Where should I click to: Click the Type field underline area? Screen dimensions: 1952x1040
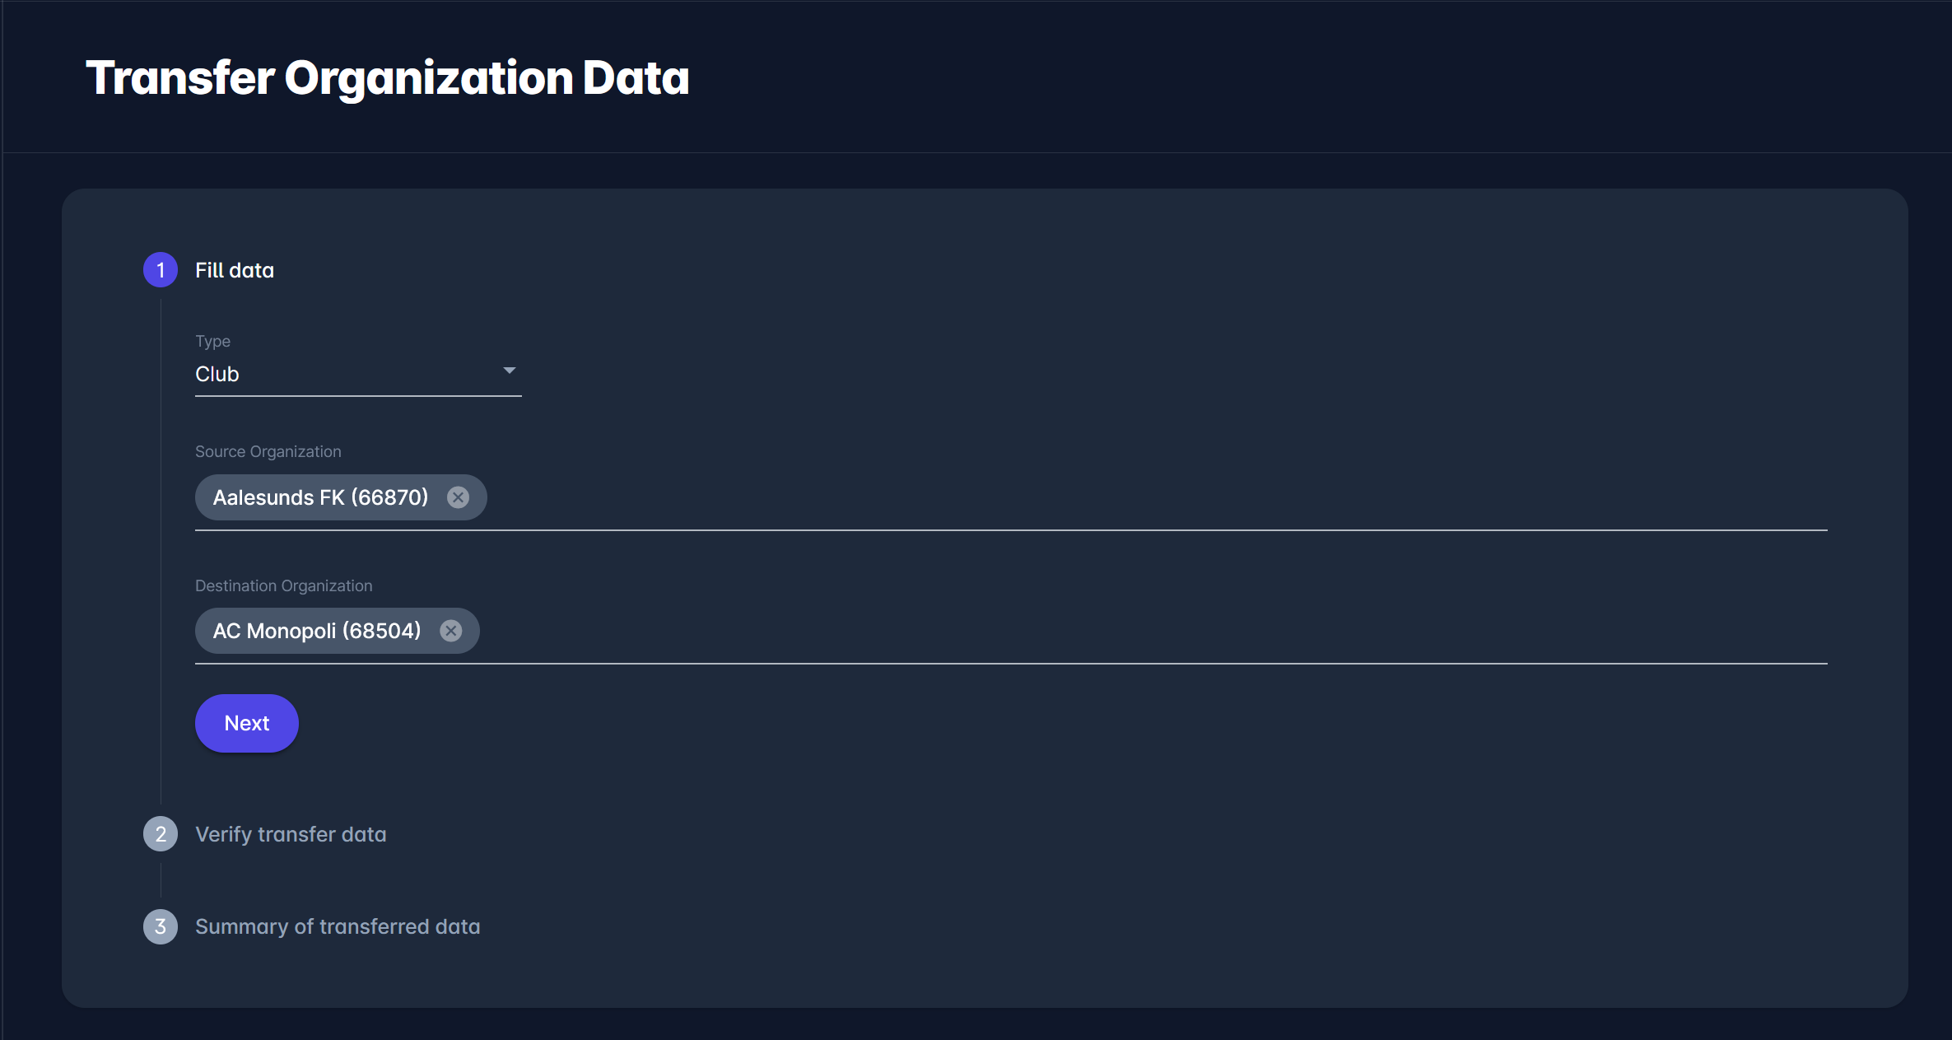pos(358,394)
